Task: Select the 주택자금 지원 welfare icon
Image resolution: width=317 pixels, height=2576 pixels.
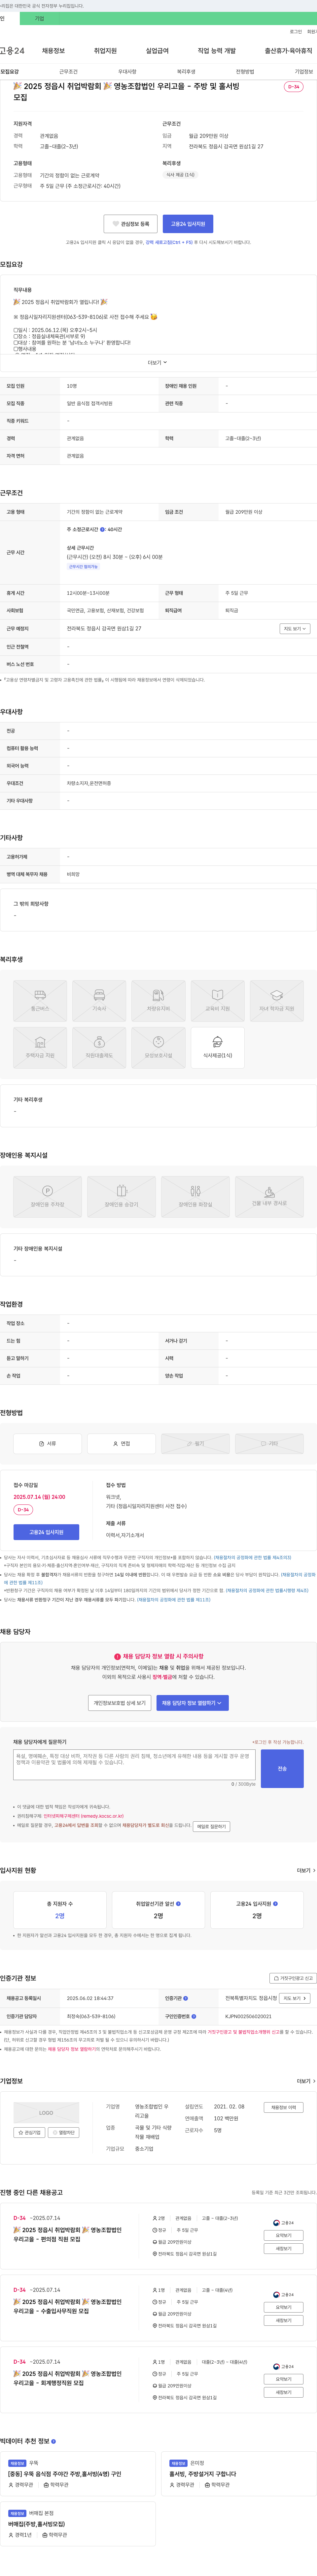Action: [40, 1048]
